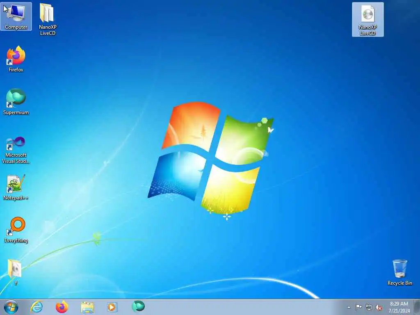This screenshot has height=315, width=420.
Task: Select the Firefox desktop shortcut
Action: (16, 59)
